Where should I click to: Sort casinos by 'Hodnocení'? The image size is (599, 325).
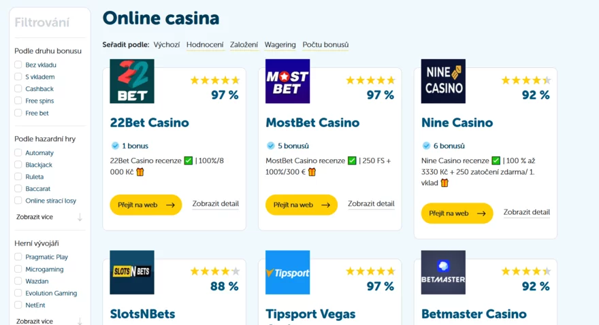[205, 45]
